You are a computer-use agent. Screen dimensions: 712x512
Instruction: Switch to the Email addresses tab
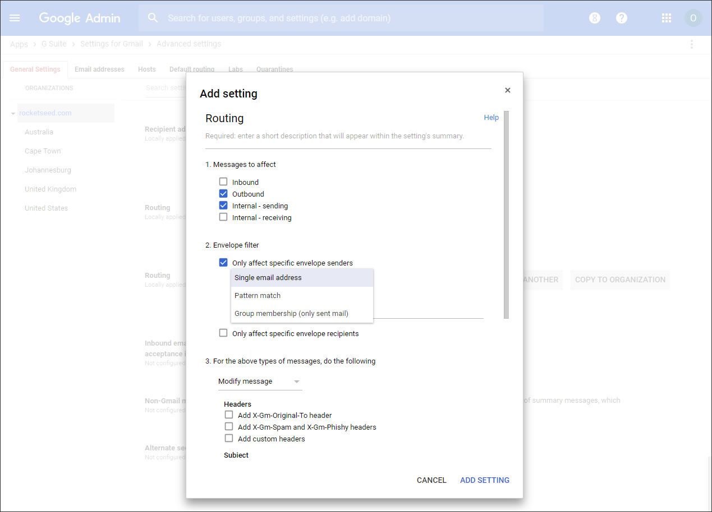pos(99,69)
